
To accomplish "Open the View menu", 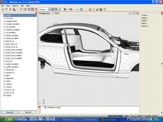I will (x=8, y=6).
